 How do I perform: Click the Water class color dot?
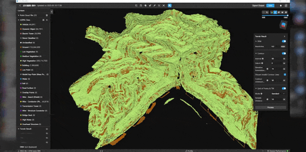pos(21,79)
